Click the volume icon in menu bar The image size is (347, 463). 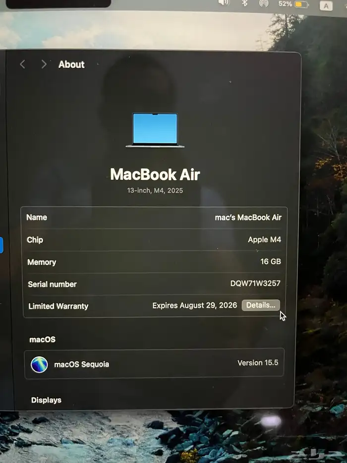224,2
